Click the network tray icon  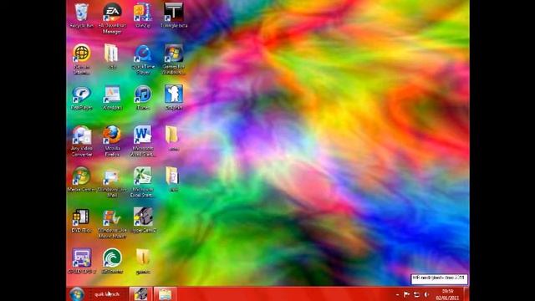pos(416,294)
